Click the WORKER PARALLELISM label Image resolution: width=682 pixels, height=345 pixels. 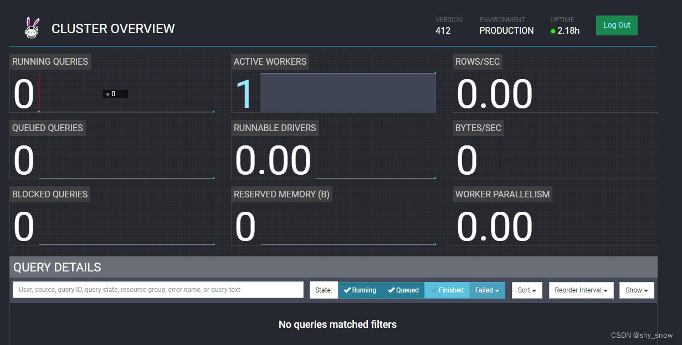[502, 194]
